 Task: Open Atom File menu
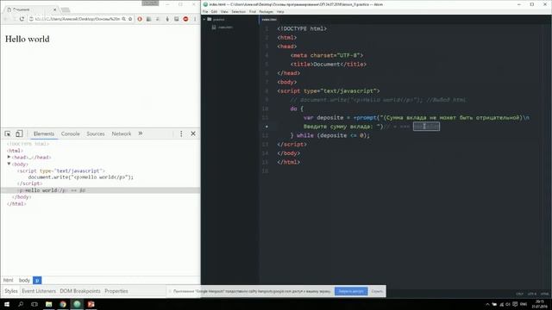pyautogui.click(x=205, y=11)
